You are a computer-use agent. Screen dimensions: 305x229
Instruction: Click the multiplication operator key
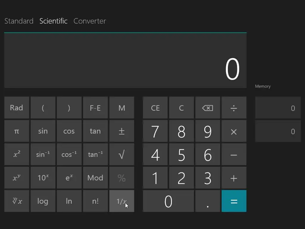234,131
